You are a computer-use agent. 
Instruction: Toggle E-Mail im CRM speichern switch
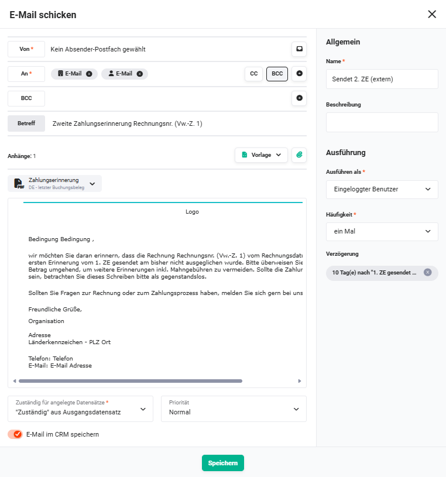pos(15,434)
